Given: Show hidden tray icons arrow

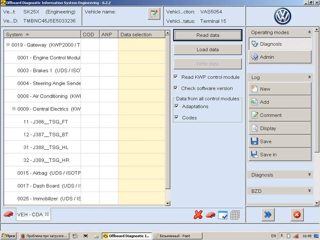Looking at the screenshot, I should tap(282, 236).
